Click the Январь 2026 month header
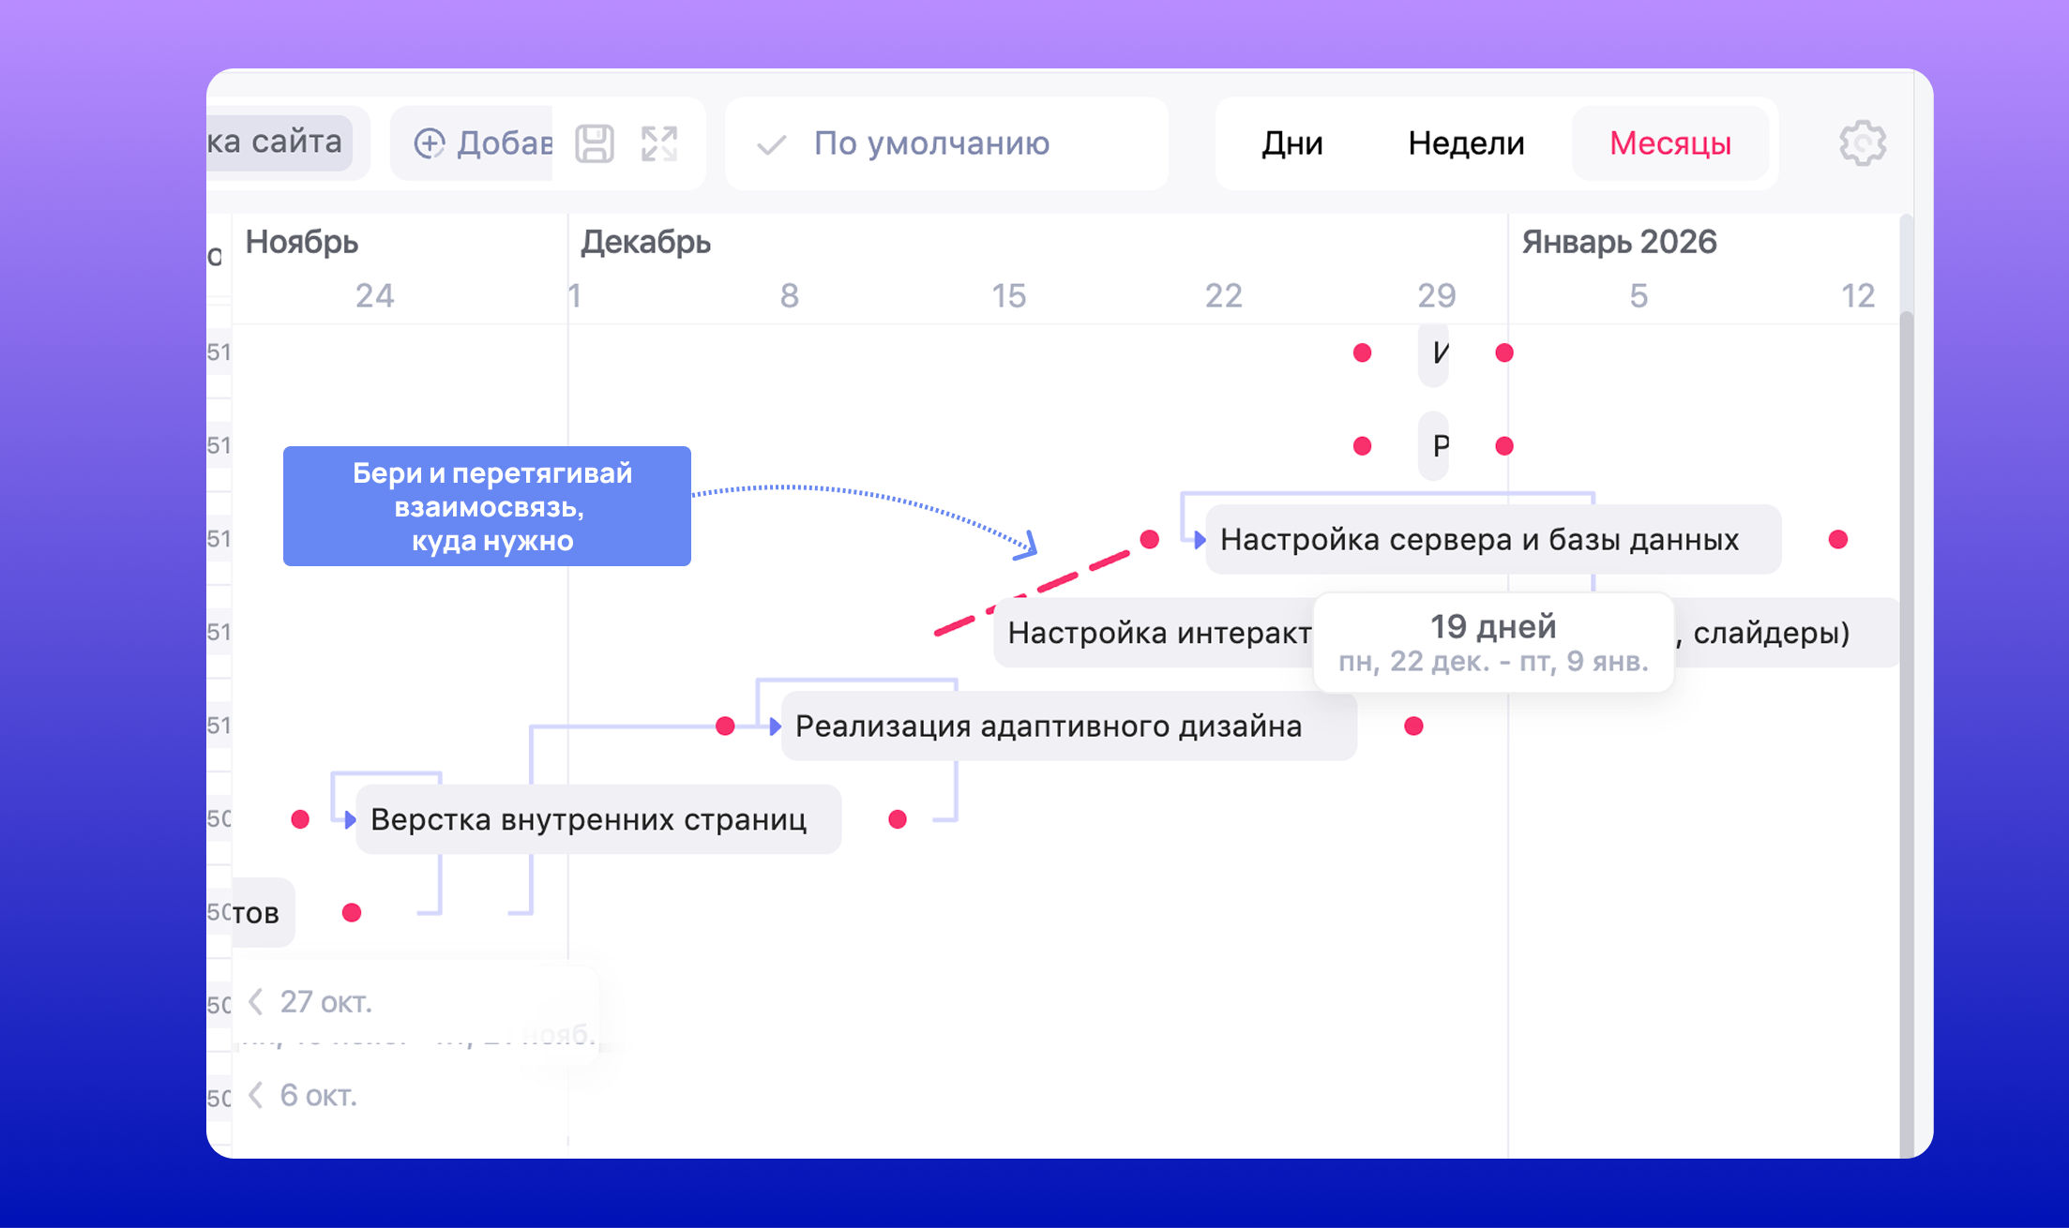This screenshot has width=2069, height=1228. pyautogui.click(x=1619, y=242)
